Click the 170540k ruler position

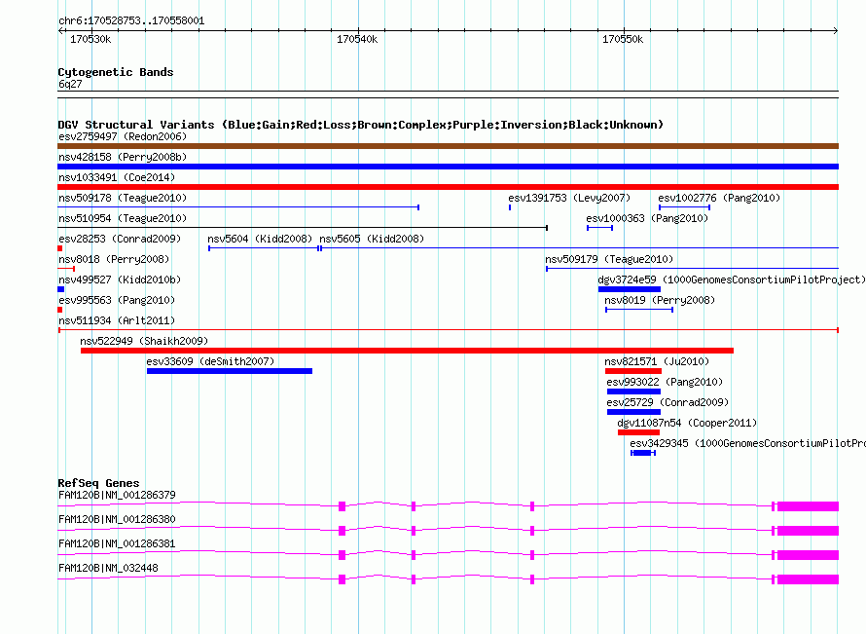[357, 39]
